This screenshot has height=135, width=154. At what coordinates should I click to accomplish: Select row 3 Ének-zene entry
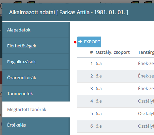click(x=116, y=89)
